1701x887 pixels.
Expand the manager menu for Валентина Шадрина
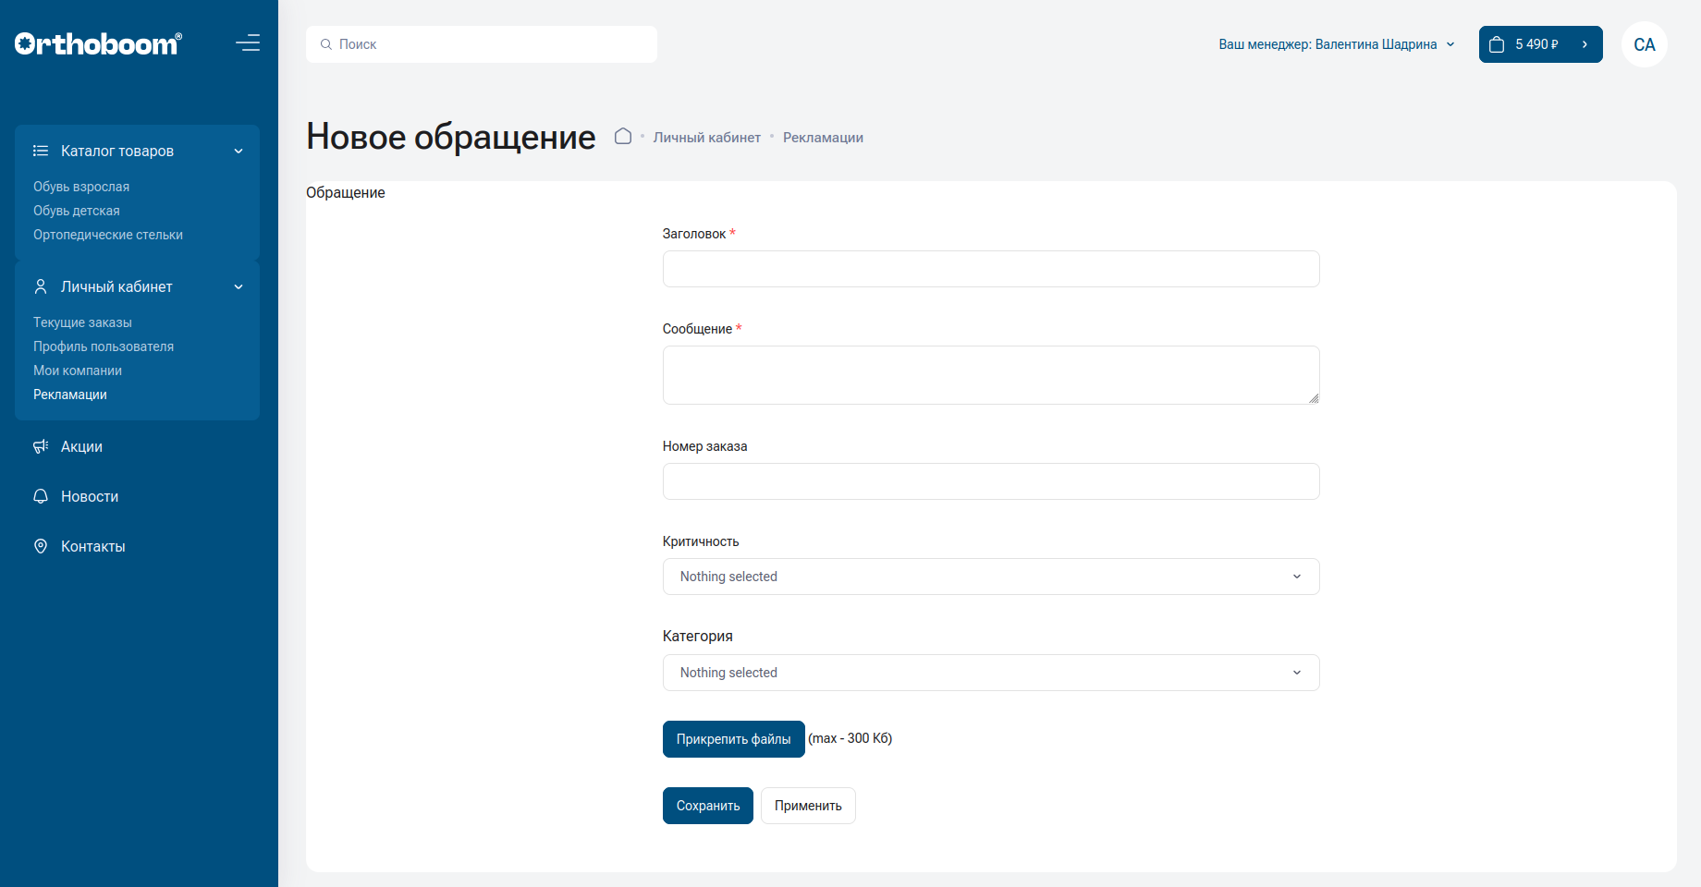point(1450,43)
